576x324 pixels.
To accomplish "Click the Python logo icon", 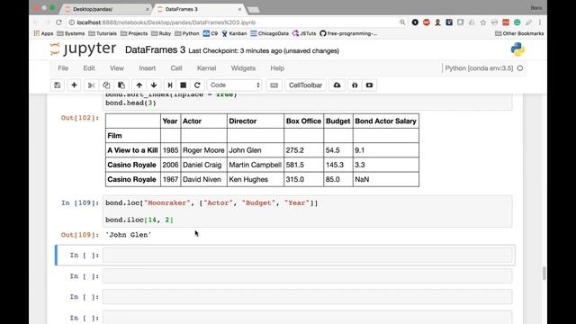I will tap(517, 49).
